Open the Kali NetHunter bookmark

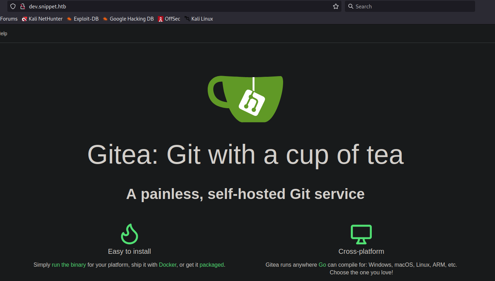point(42,19)
